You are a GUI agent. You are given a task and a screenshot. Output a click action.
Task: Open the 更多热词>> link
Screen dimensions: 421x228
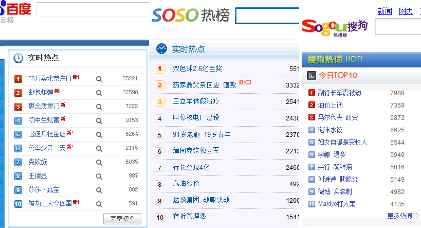click(402, 215)
